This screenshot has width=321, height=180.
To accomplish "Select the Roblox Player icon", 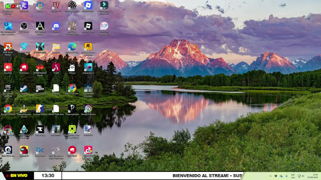I will tap(88, 7).
